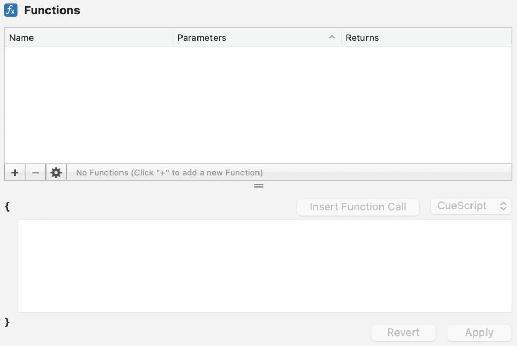The width and height of the screenshot is (517, 346).
Task: Click the "No Functions" status text
Action: tap(169, 173)
